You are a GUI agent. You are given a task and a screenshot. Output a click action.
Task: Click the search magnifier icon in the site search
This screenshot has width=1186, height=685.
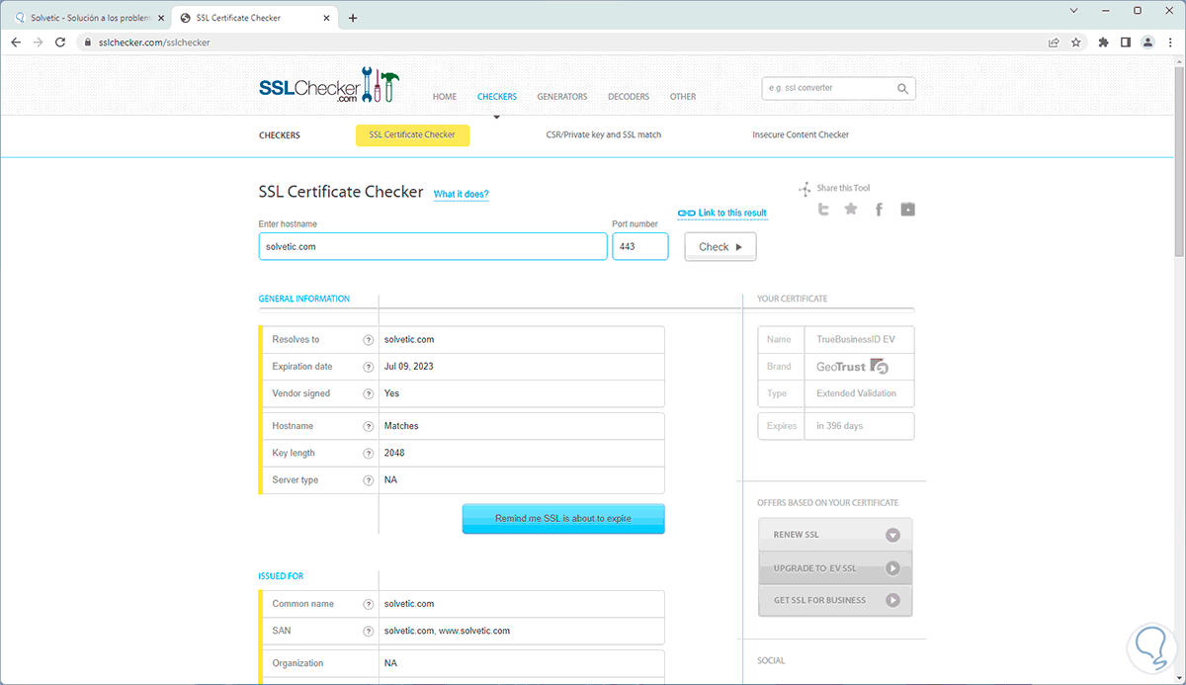(x=902, y=88)
